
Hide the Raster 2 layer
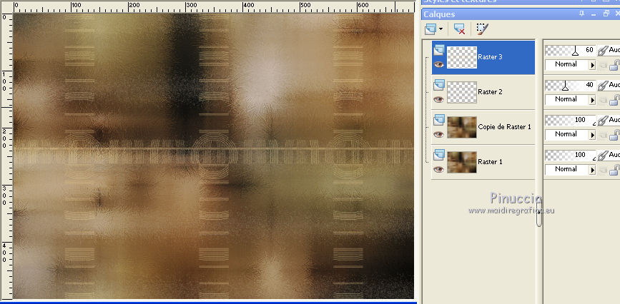click(x=438, y=99)
